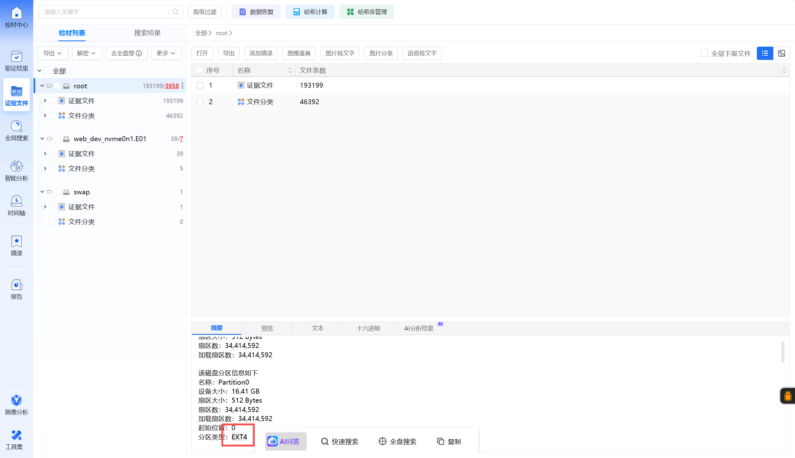Viewport: 795px width, 458px height.
Task: Tick the 全部 tree checkbox
Action: coord(47,71)
